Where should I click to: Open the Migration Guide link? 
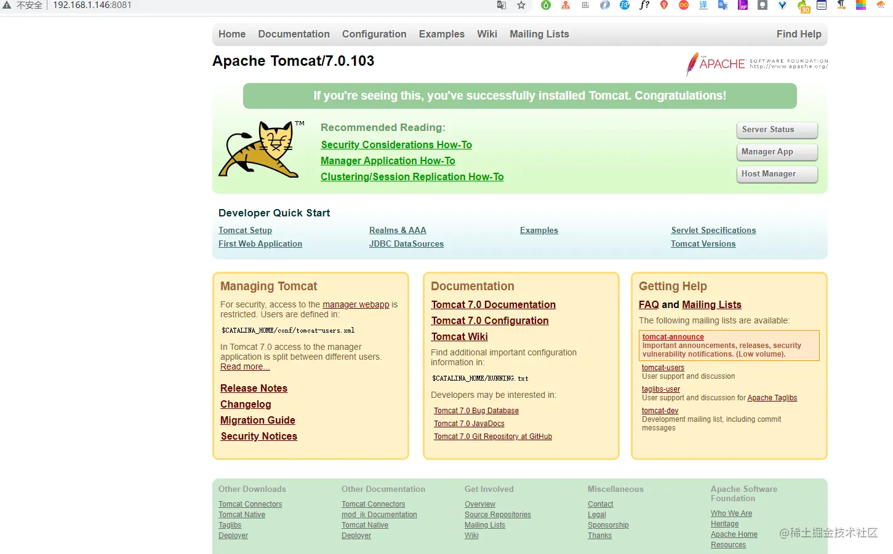coord(258,421)
